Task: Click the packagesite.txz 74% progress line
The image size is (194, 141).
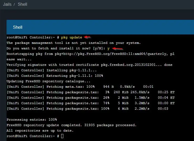Action: [91, 103]
